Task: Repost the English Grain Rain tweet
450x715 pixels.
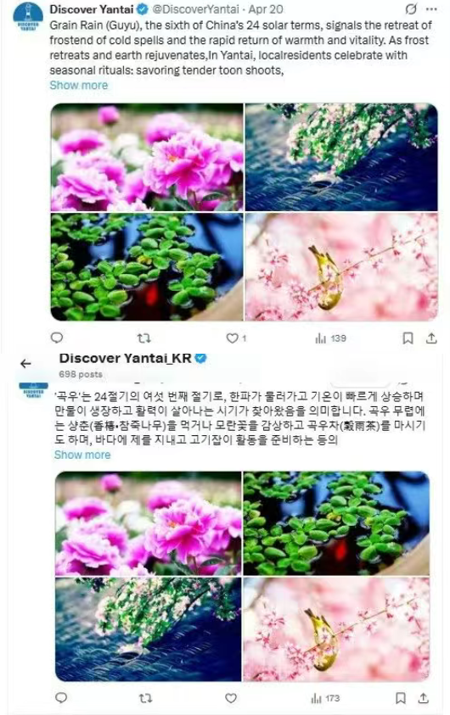Action: [x=143, y=338]
